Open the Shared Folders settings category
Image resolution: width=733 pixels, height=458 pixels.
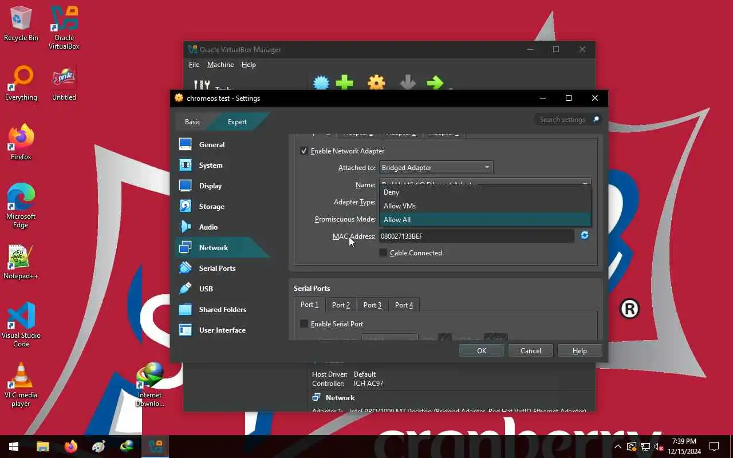click(222, 310)
